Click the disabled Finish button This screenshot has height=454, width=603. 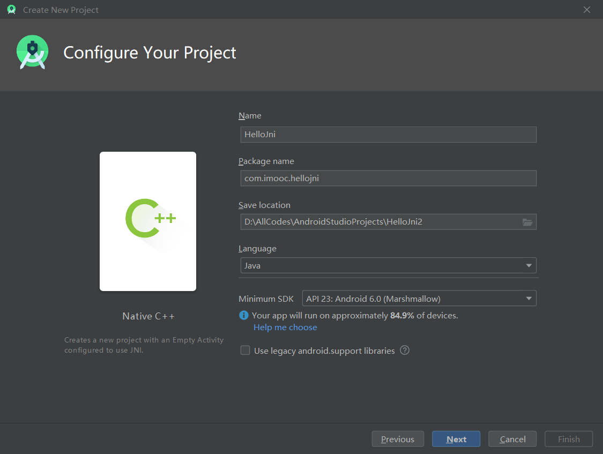tap(569, 439)
